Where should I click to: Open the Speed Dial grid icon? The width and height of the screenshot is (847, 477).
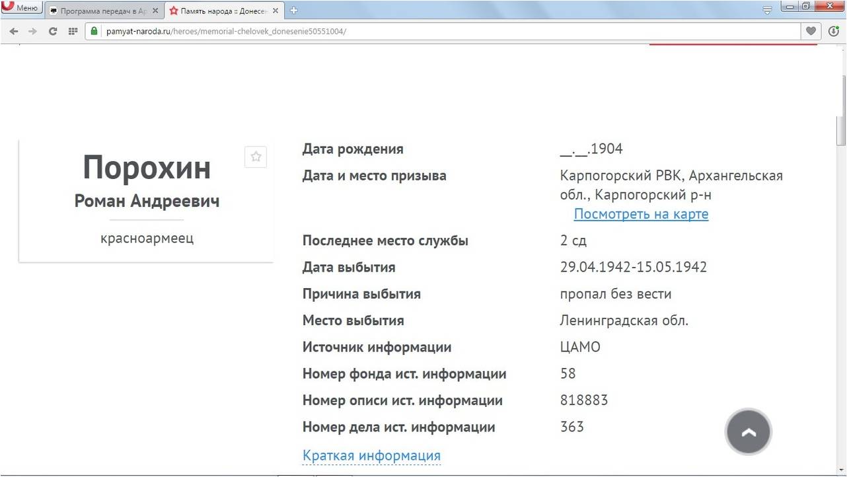(x=73, y=31)
